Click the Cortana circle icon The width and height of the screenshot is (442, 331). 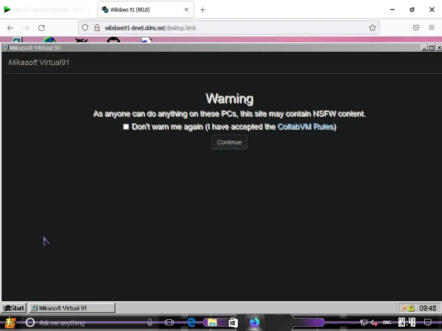coord(30,322)
